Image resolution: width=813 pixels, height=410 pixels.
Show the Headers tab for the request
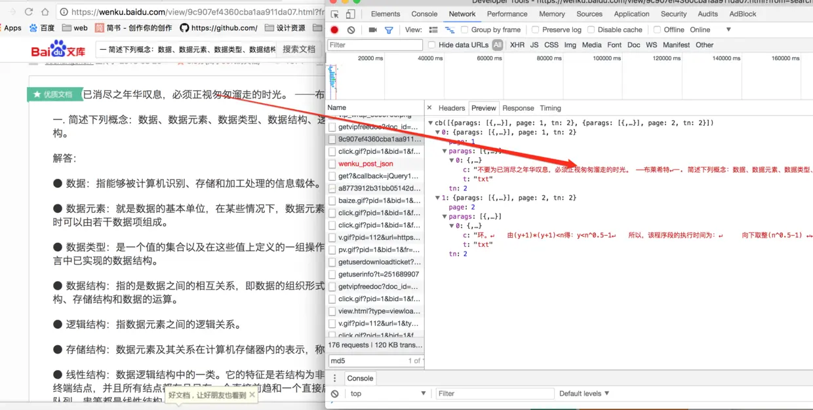[452, 108]
